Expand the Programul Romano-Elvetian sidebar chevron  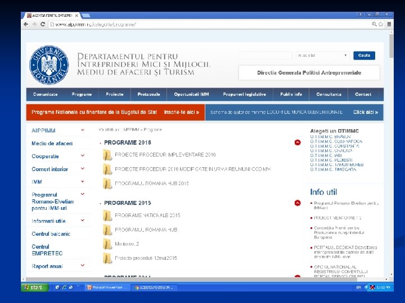[x=83, y=194]
